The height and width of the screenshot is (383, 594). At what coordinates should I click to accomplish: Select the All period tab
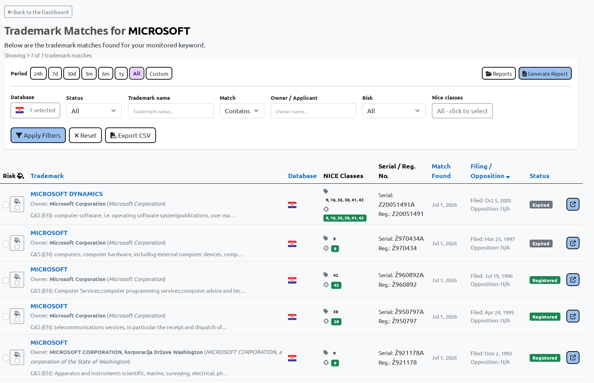(x=137, y=74)
